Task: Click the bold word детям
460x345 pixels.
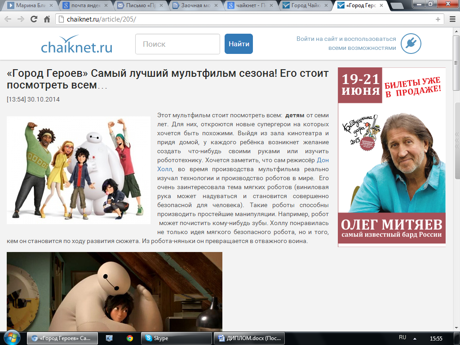Action: pyautogui.click(x=295, y=115)
